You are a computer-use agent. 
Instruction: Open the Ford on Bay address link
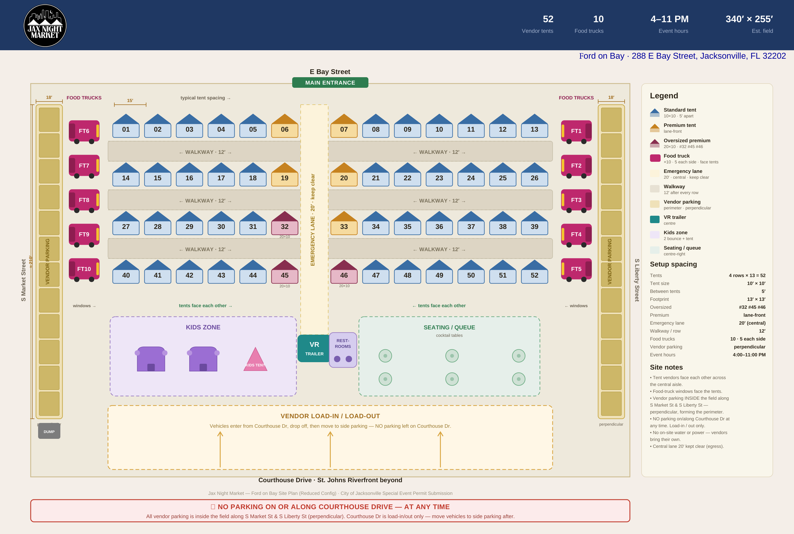tap(682, 56)
